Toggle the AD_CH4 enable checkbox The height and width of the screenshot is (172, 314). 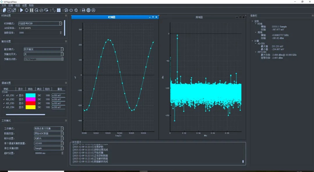click(x=4, y=107)
